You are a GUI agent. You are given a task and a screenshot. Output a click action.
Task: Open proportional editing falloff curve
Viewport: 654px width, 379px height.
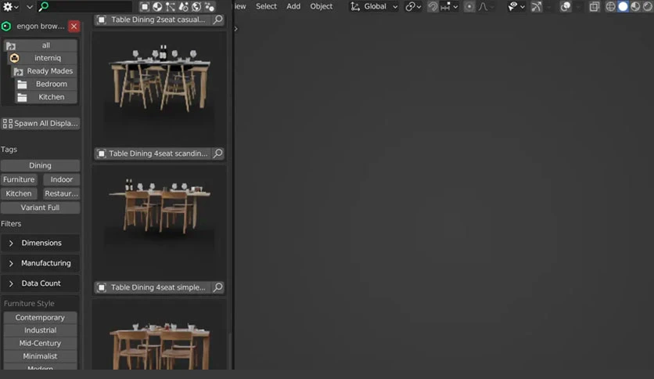[486, 7]
